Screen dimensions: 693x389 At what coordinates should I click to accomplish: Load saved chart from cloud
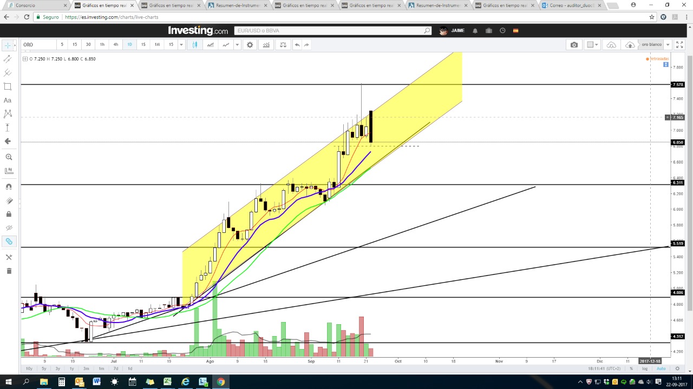pos(611,45)
